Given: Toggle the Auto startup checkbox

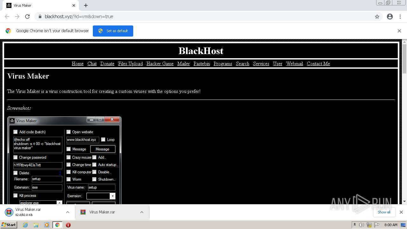Looking at the screenshot, I should point(94,164).
